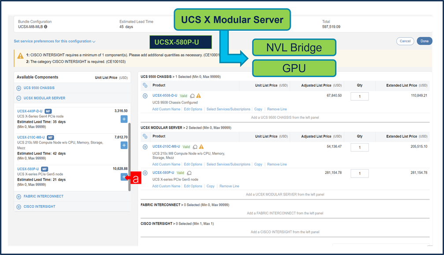Collapse the UCSX MODULAR SERVER category
Image resolution: width=444 pixels, height=255 pixels.
[18, 98]
